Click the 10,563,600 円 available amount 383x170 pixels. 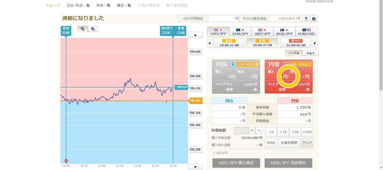pyautogui.click(x=252, y=138)
